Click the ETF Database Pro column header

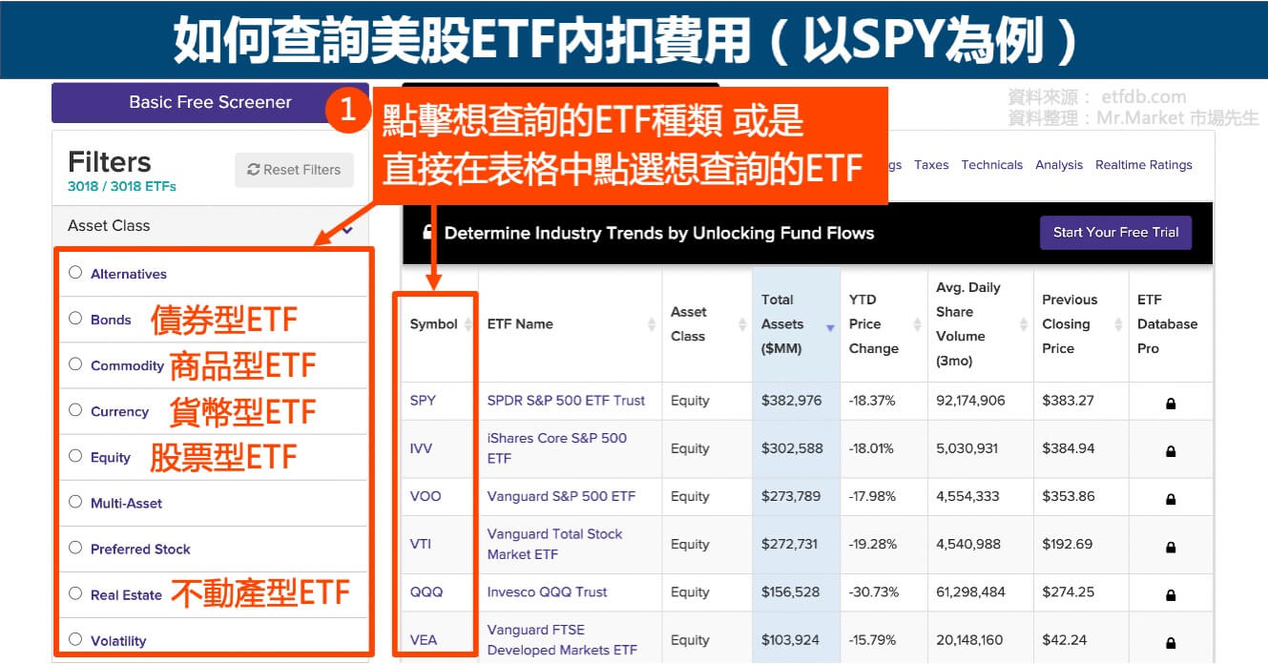pyautogui.click(x=1167, y=324)
